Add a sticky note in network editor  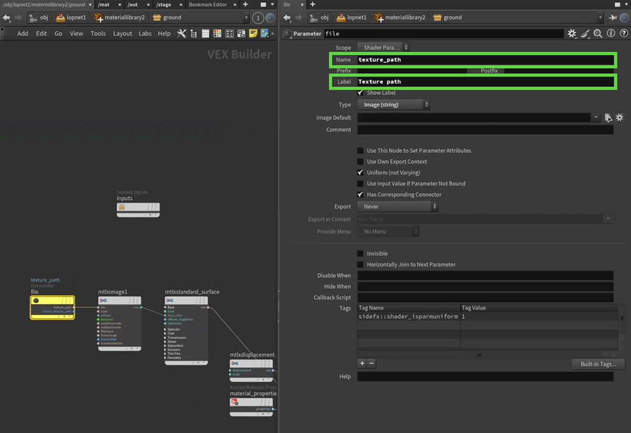point(253,34)
